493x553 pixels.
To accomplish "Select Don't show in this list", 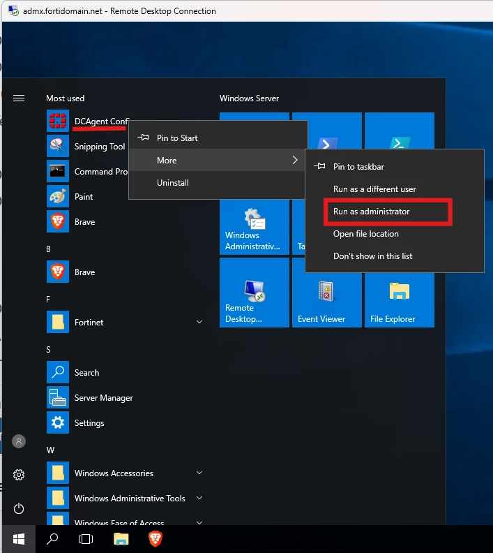I will pos(395,256).
